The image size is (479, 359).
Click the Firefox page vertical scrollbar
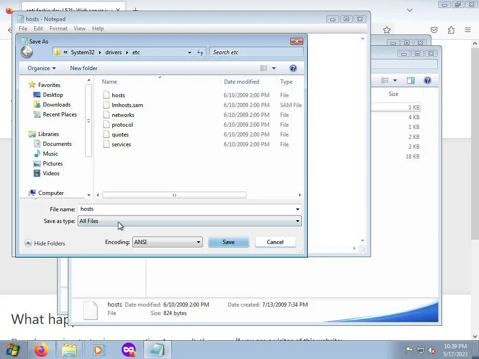click(475, 144)
